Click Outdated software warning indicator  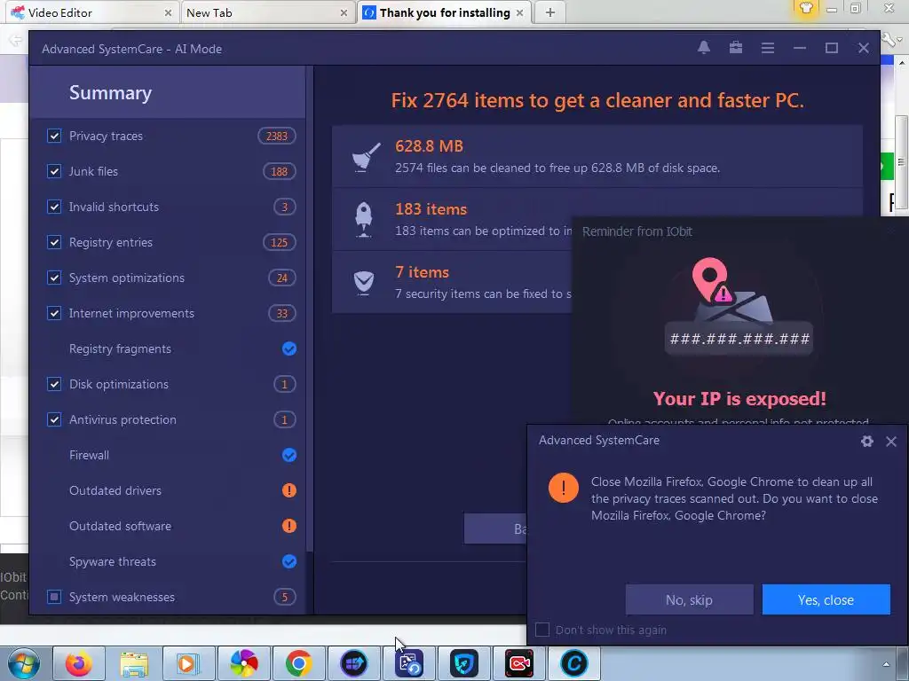289,526
